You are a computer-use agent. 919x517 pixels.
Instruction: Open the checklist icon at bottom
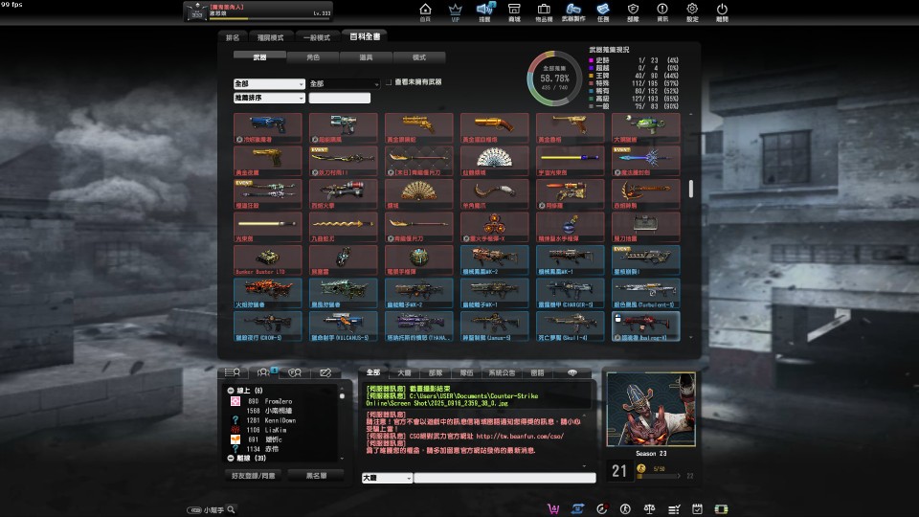coord(673,508)
